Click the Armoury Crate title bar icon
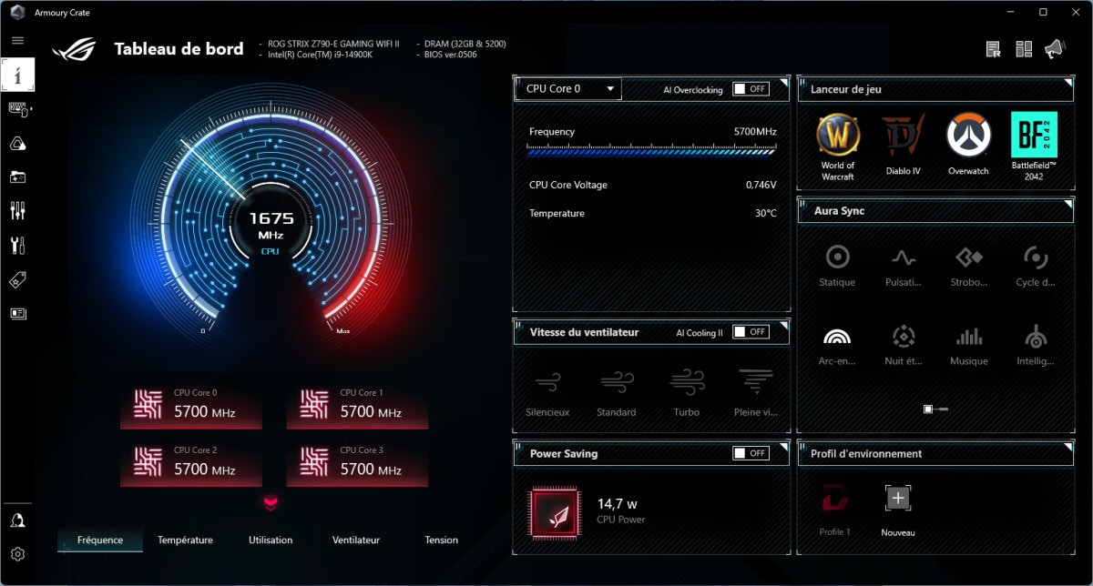Image resolution: width=1093 pixels, height=586 pixels. 17,12
